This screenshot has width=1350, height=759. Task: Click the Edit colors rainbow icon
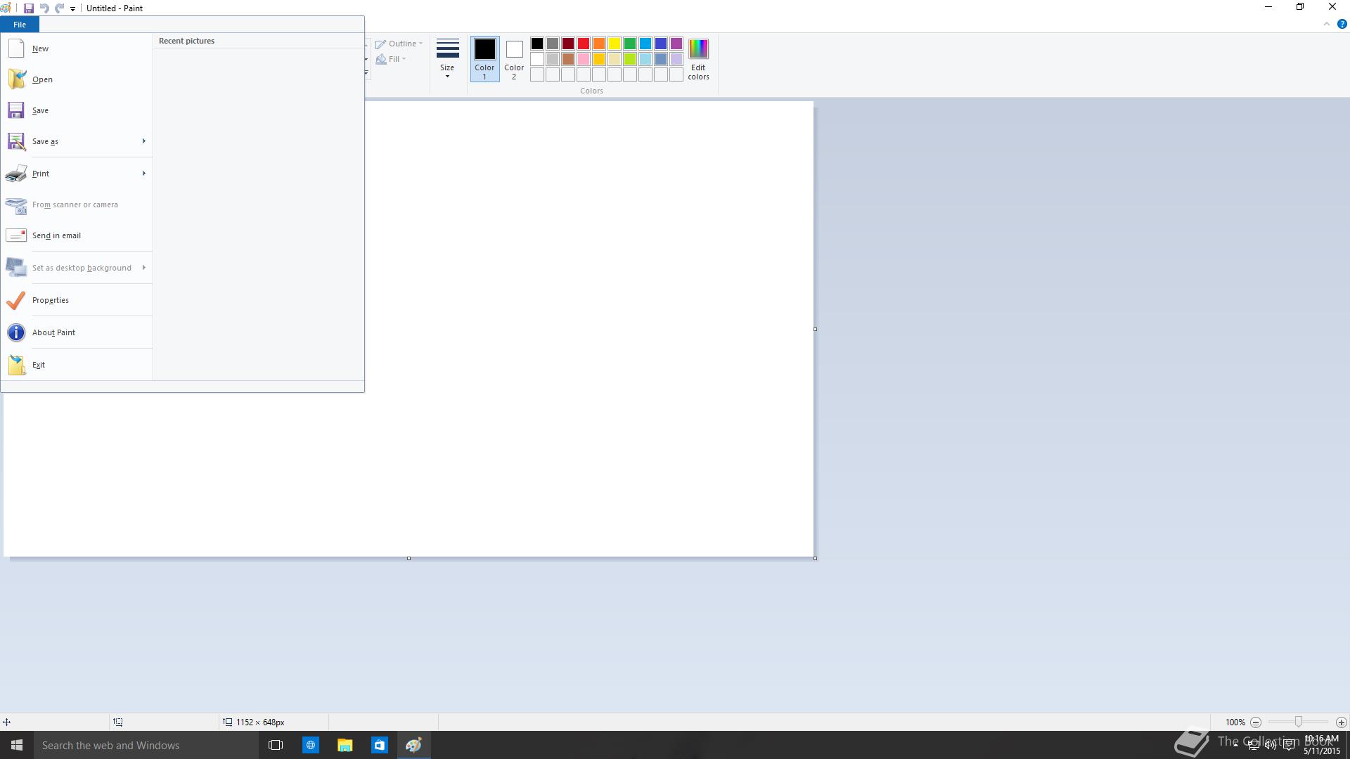tap(698, 48)
